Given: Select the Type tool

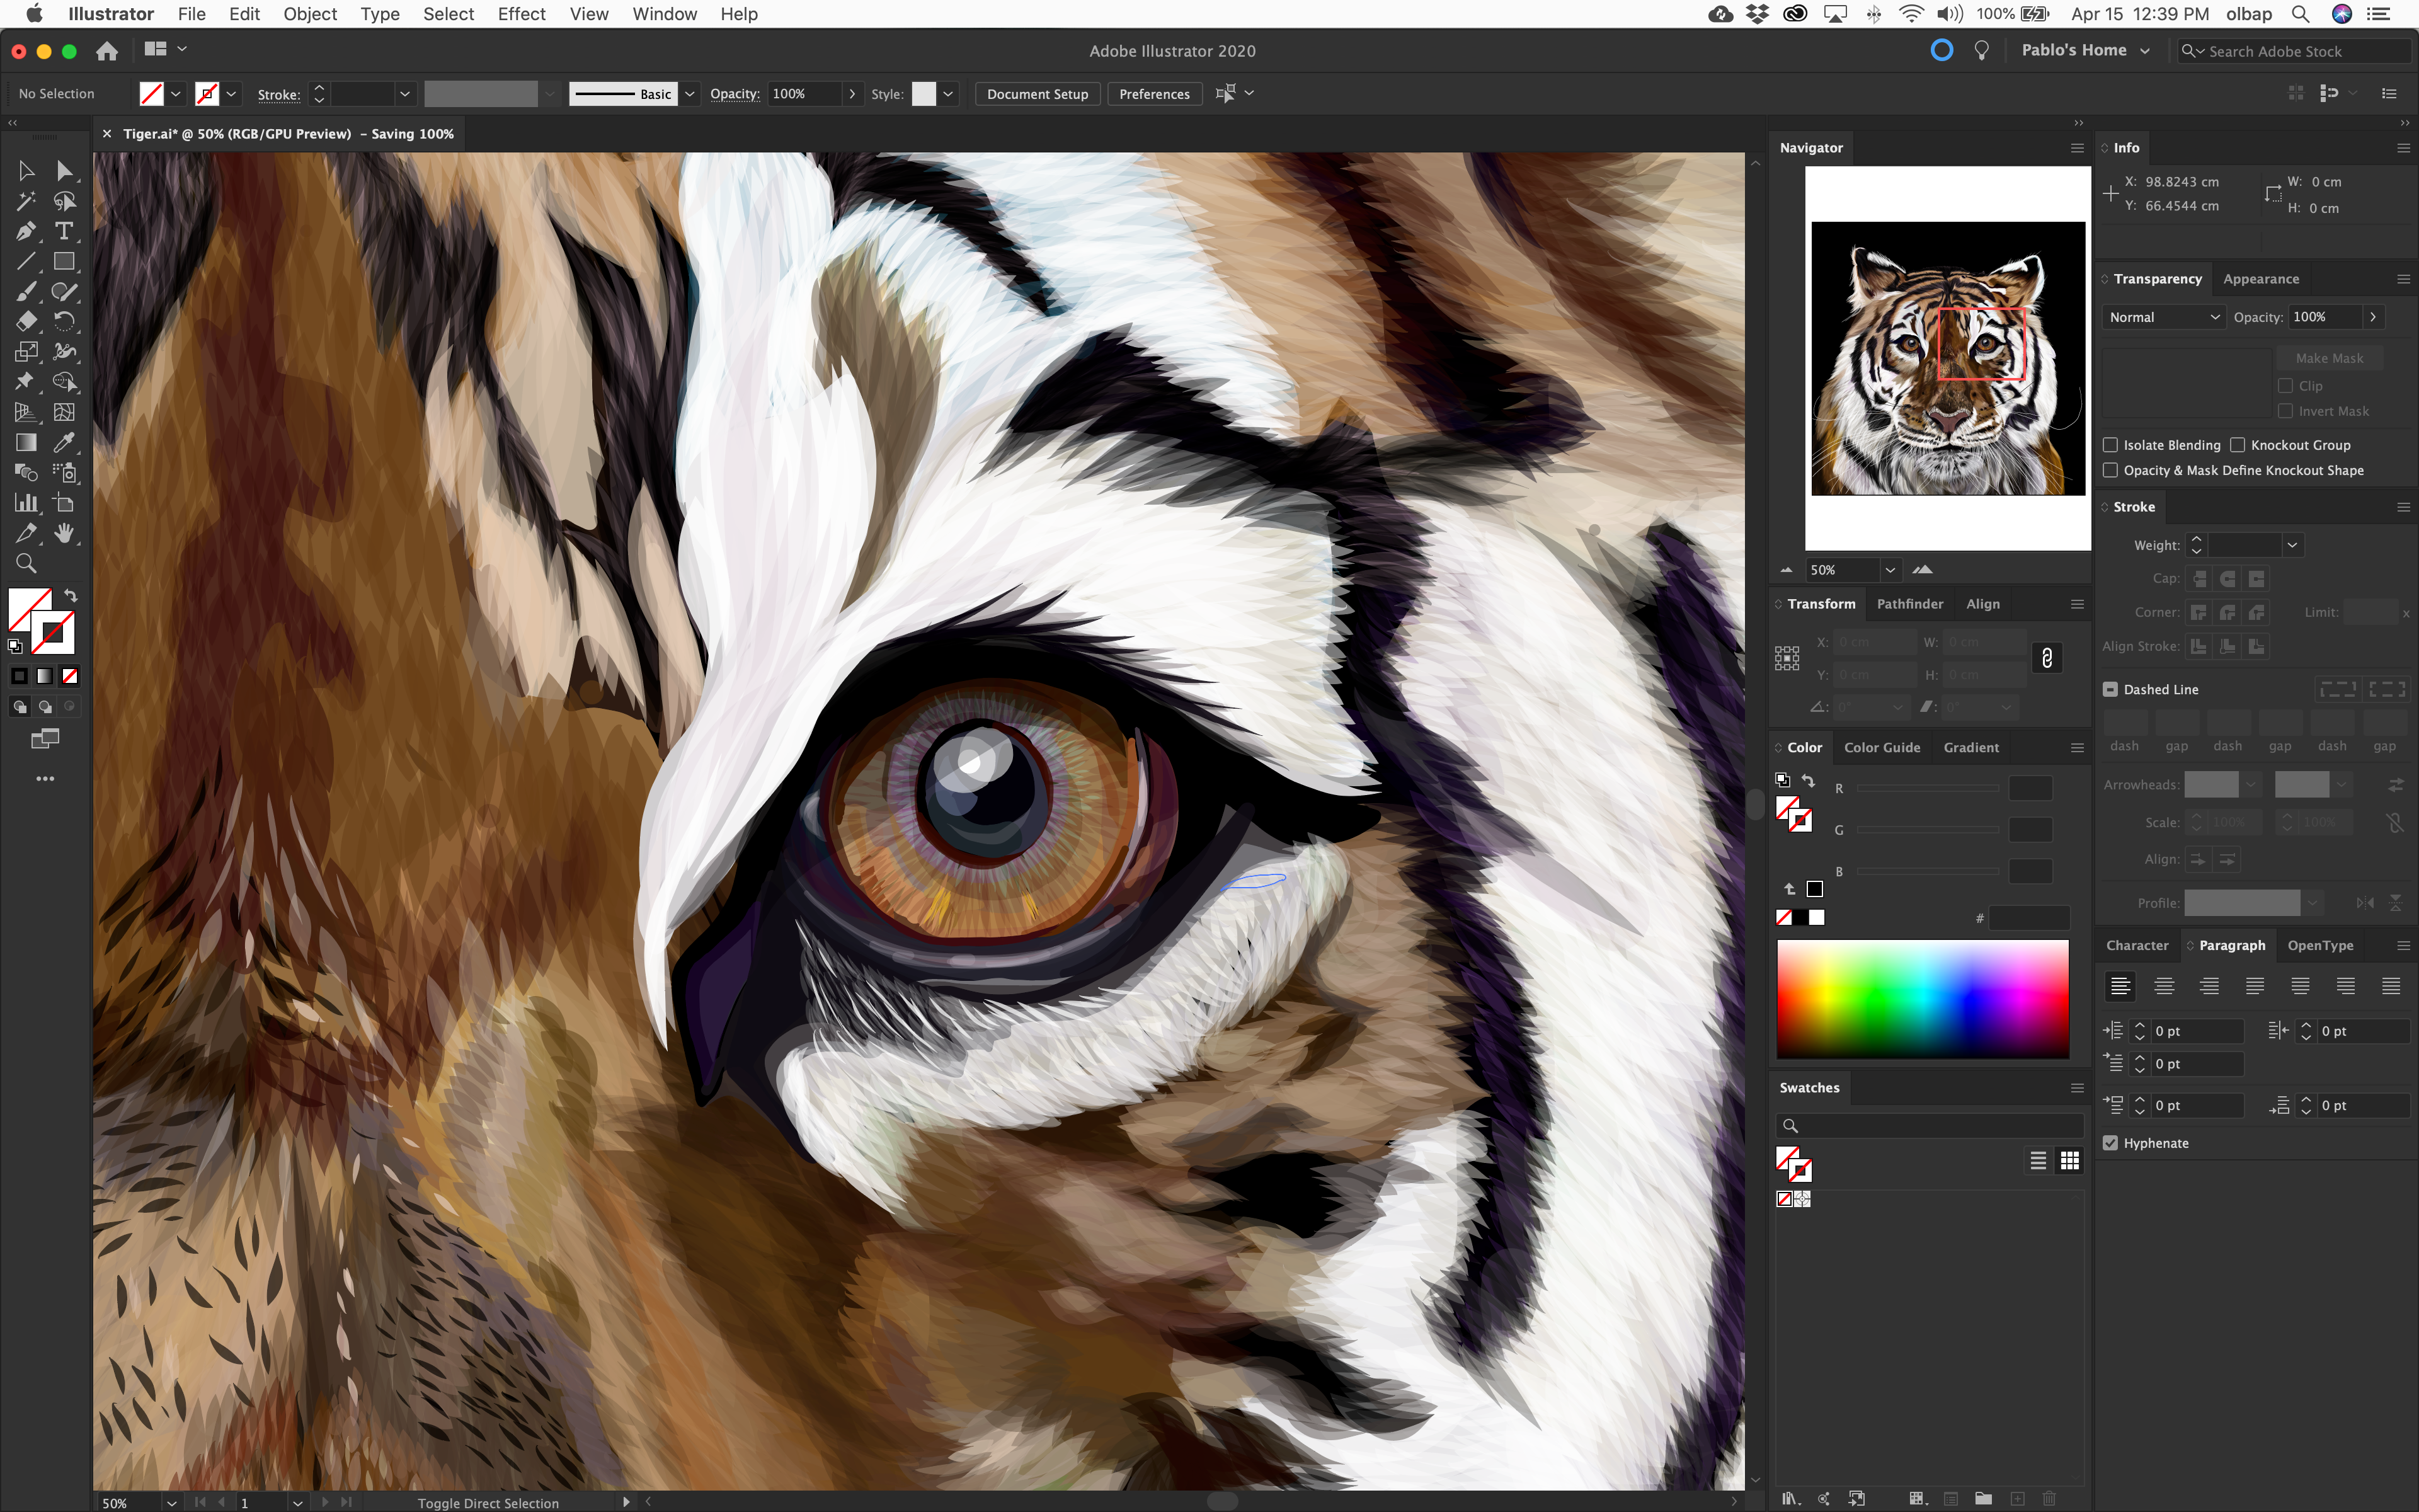Looking at the screenshot, I should pyautogui.click(x=64, y=232).
